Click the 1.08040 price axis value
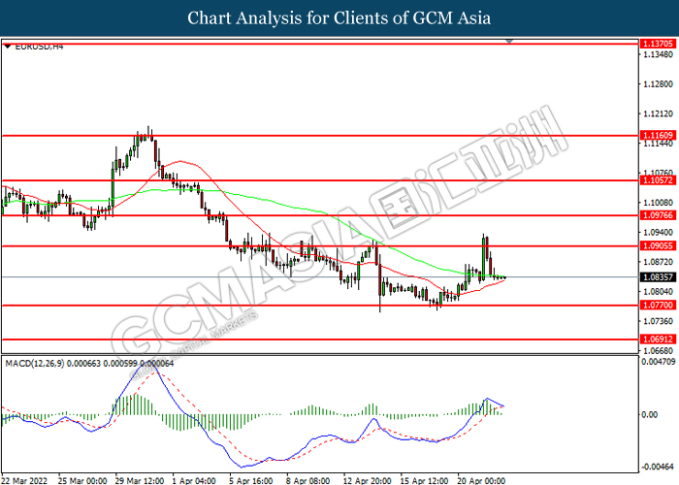 point(659,291)
